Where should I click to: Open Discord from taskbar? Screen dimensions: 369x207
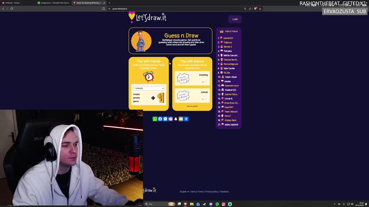[211, 204]
